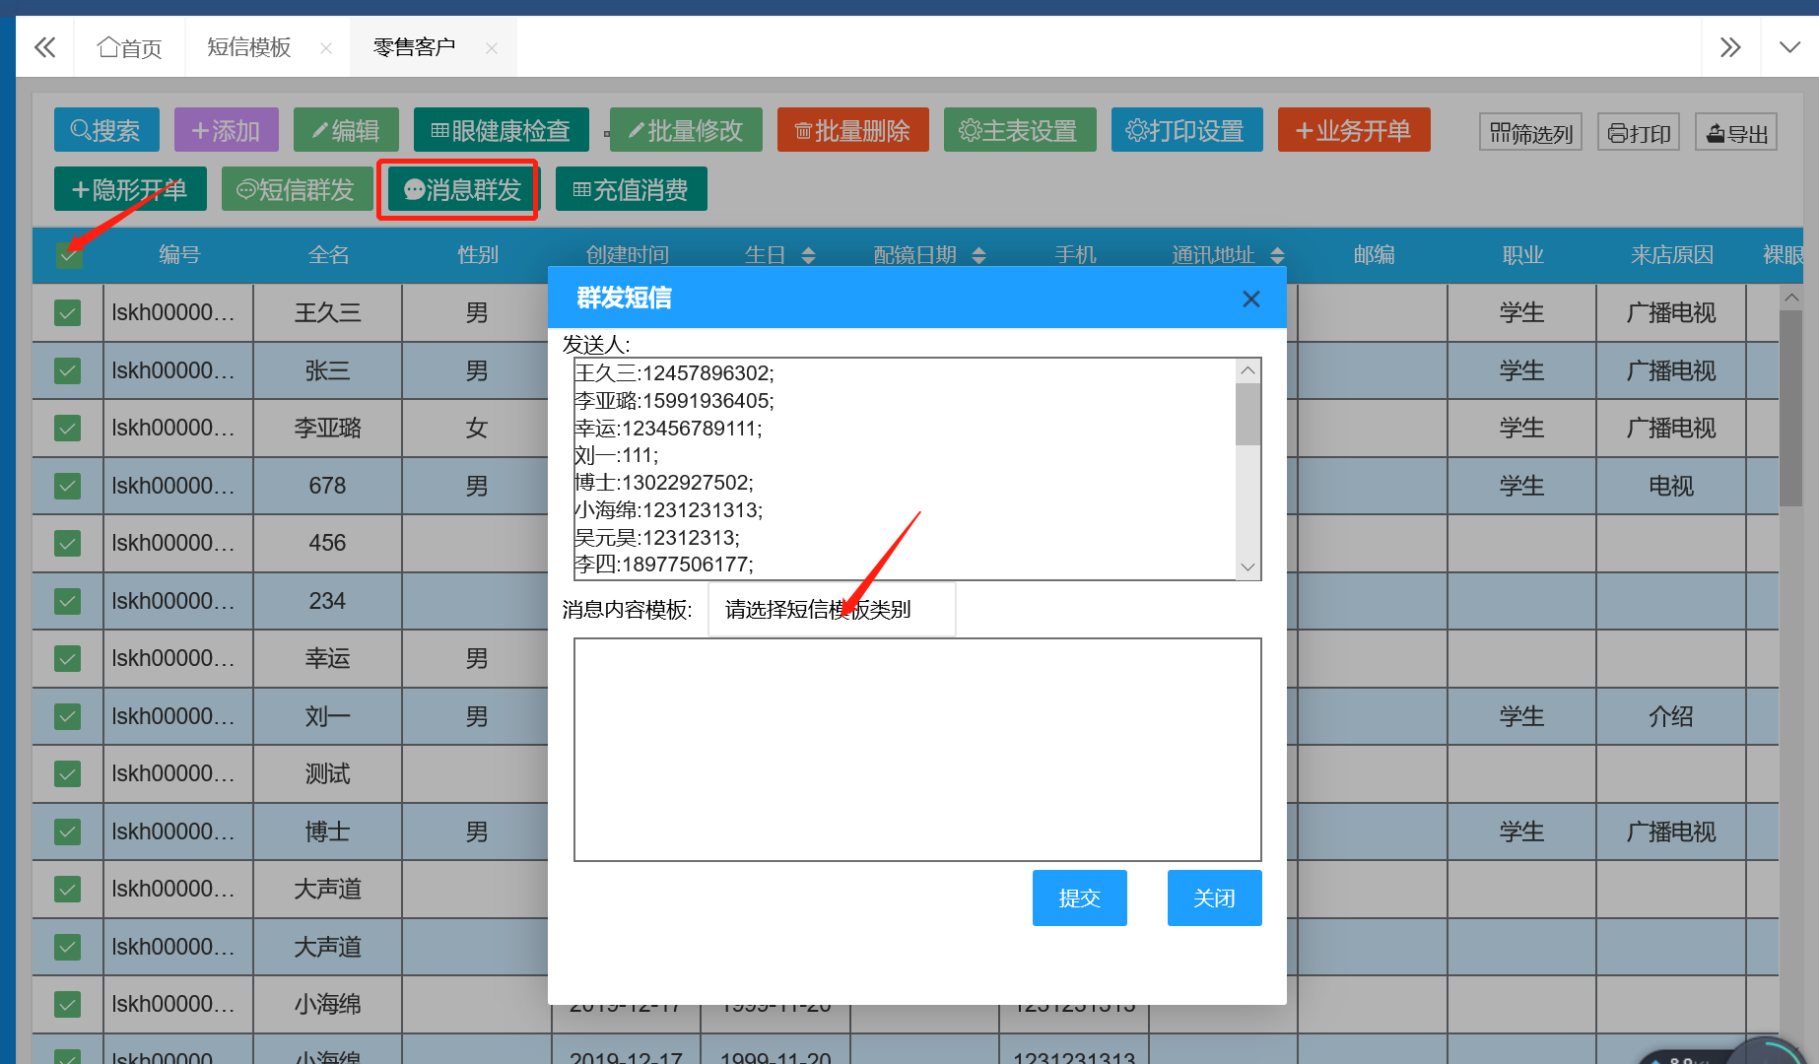Click the 隐形开单 button
Viewport: 1819px width, 1064px height.
130,189
